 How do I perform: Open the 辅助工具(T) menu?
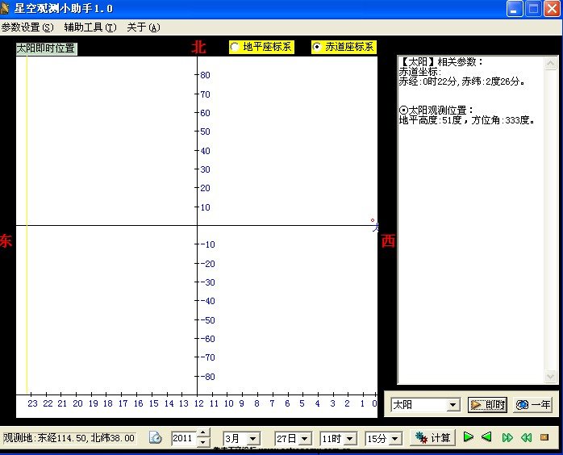pyautogui.click(x=90, y=27)
